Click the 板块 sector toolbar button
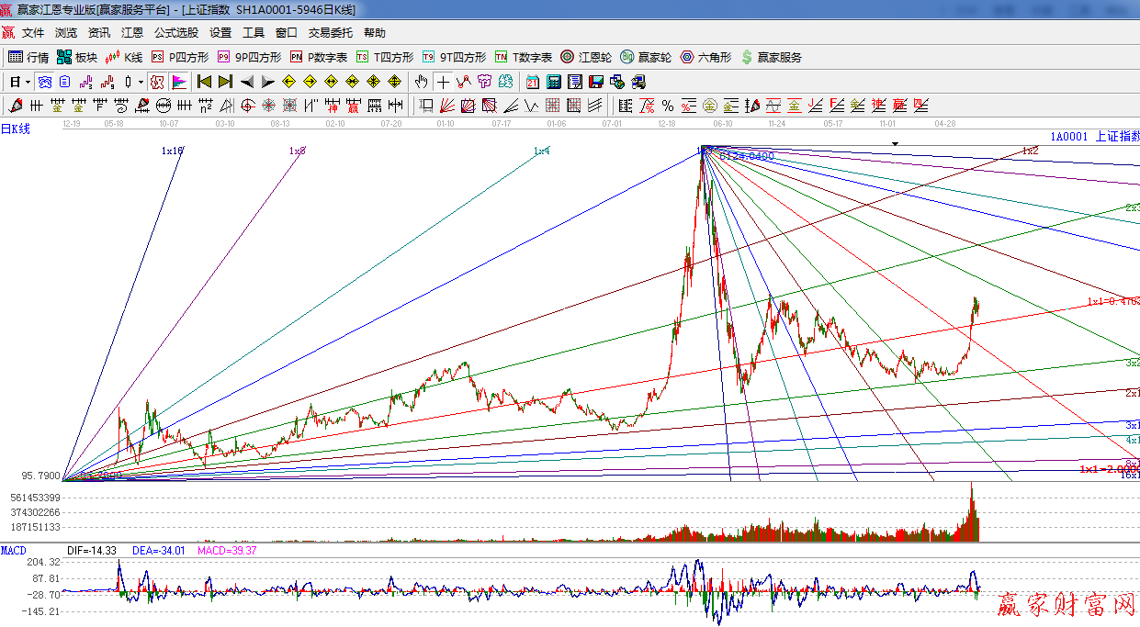1140x627 pixels. pyautogui.click(x=77, y=57)
